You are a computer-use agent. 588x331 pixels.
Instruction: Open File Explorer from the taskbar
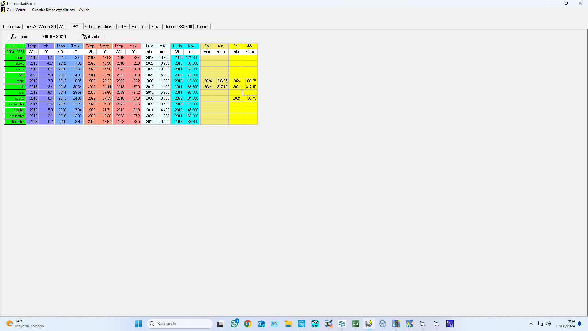(288, 324)
